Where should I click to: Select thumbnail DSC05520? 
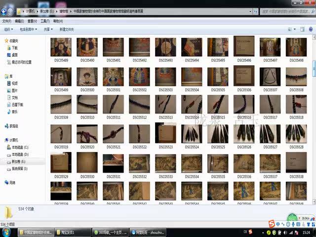click(x=87, y=134)
